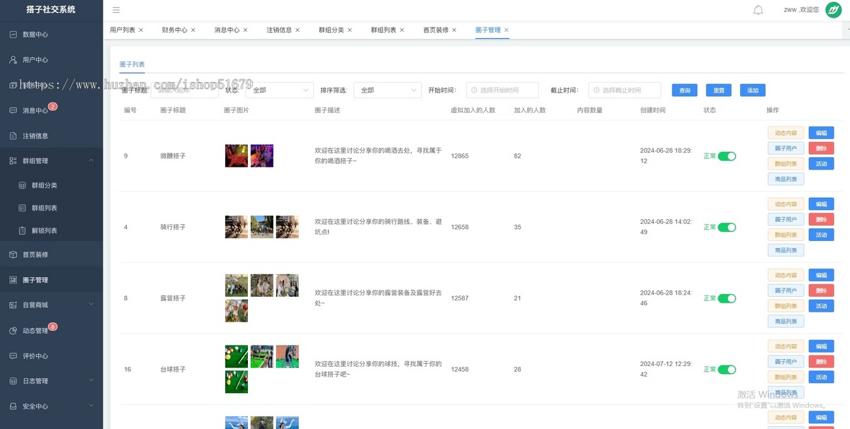Click the 解锁列表 clipboard icon
Viewport: 850px width, 429px height.
tap(22, 230)
